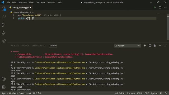Image resolution: width=169 pixels, height=95 pixels.
Task: Switch to the PROBLEMS panel tab
Action: click(x=15, y=46)
